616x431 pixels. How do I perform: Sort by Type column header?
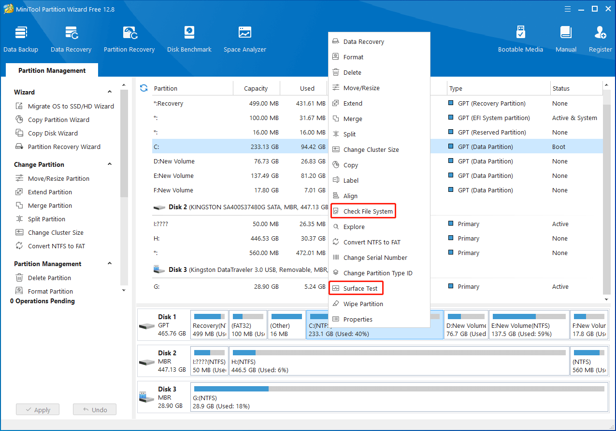coord(498,88)
